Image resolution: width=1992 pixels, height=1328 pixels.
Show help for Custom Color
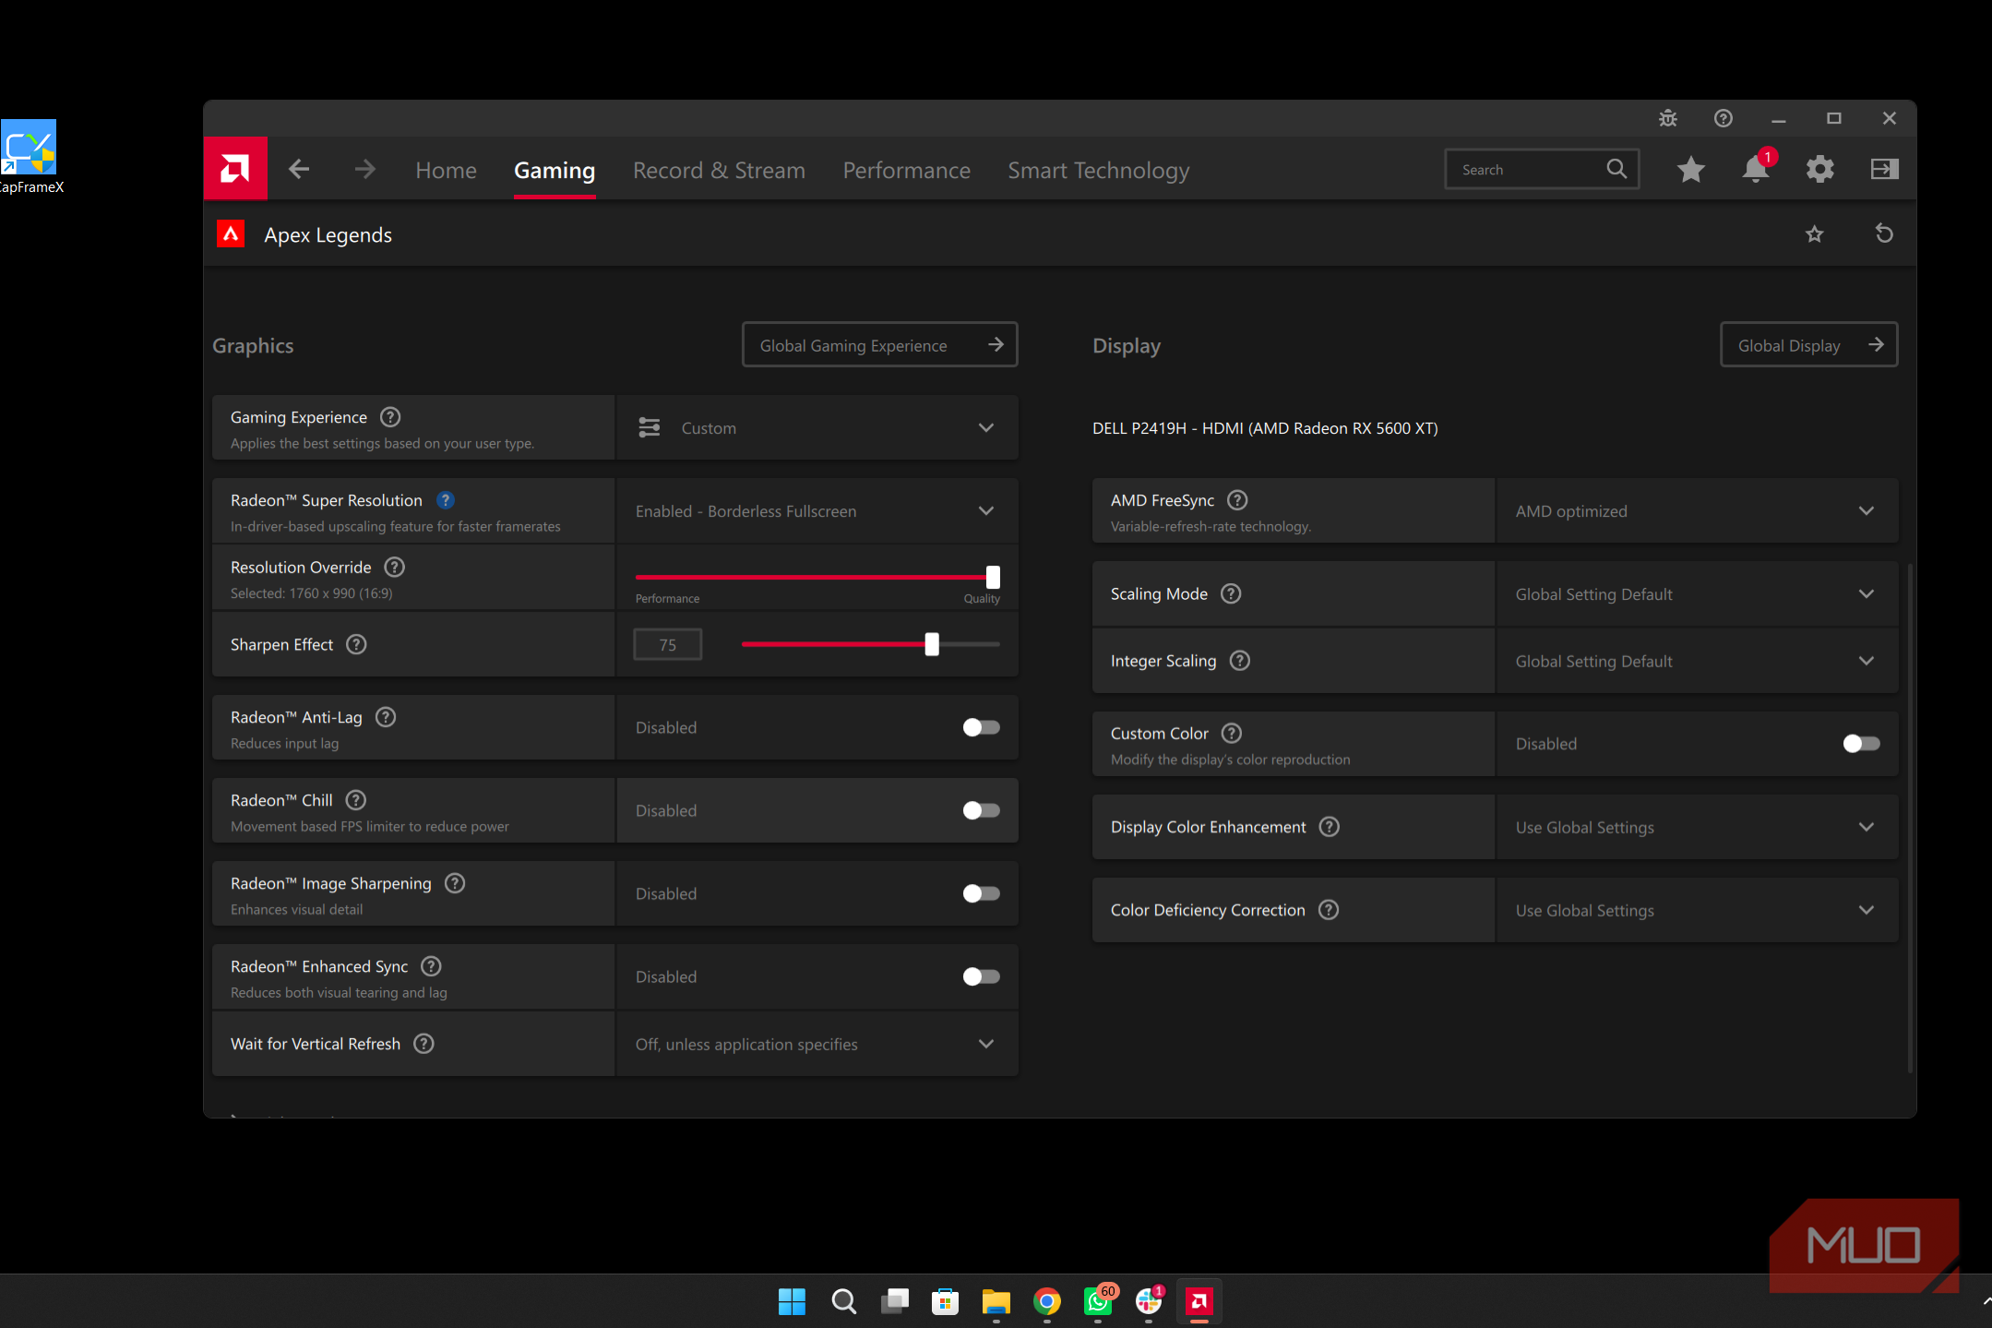coord(1232,733)
